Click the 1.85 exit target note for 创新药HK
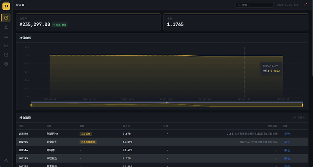 pyautogui.click(x=252, y=134)
